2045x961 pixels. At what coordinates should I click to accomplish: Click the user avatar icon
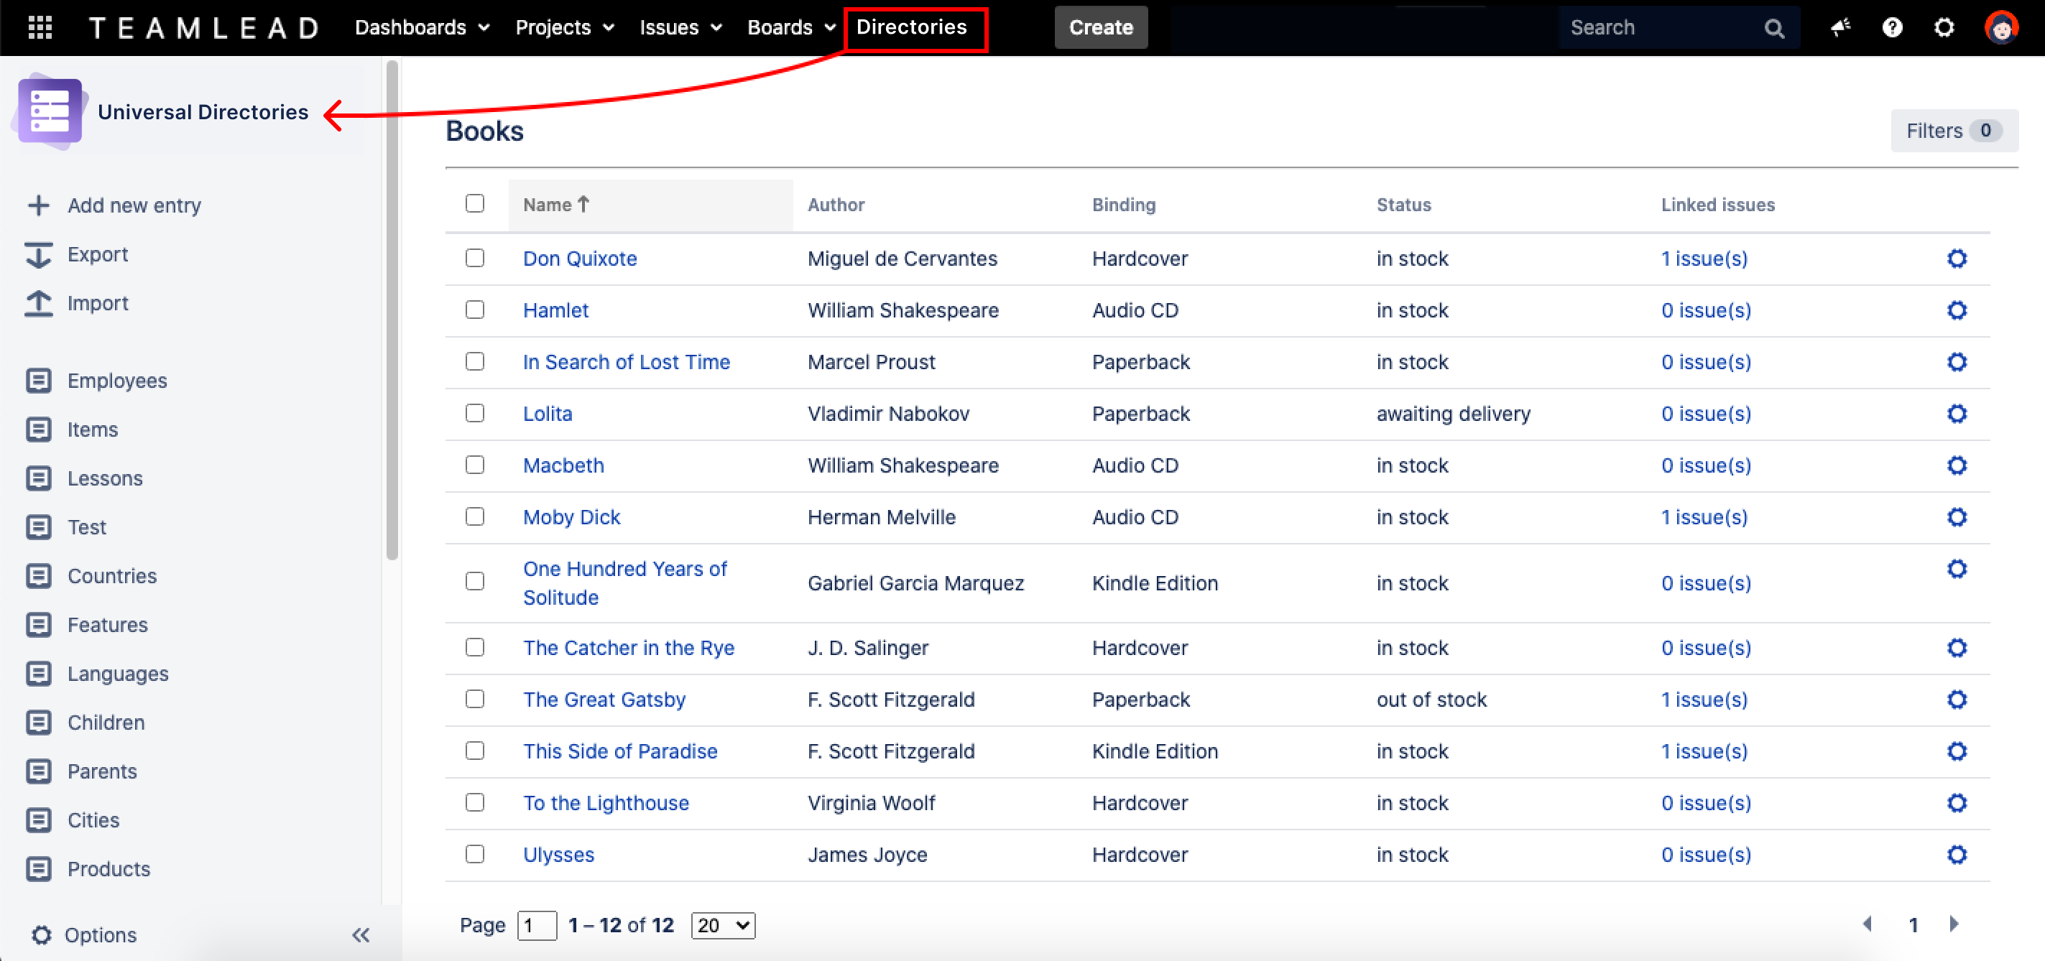(x=2000, y=28)
